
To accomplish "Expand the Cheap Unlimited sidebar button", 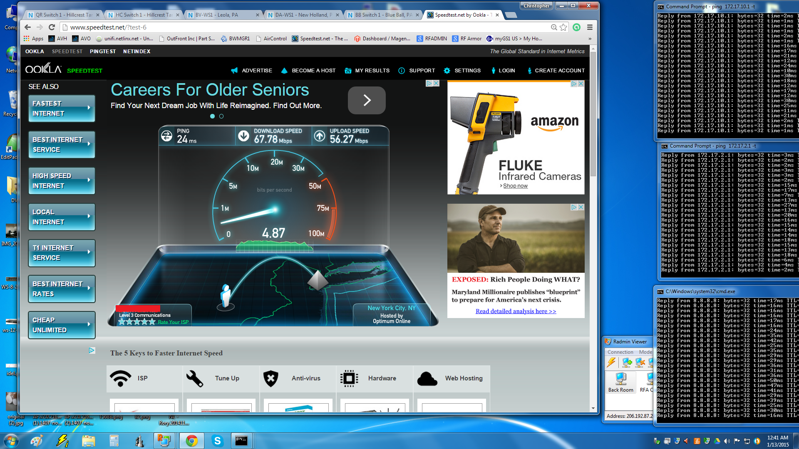I will [x=62, y=325].
